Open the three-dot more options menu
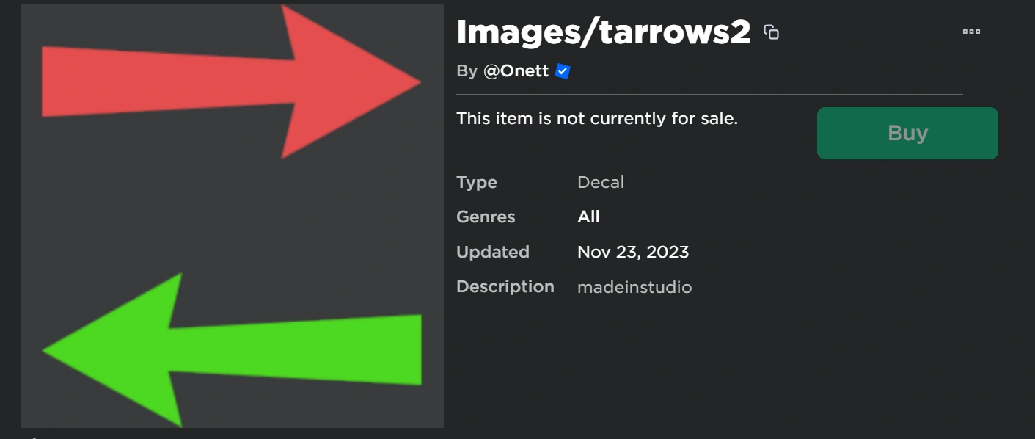The image size is (1035, 439). 971,32
